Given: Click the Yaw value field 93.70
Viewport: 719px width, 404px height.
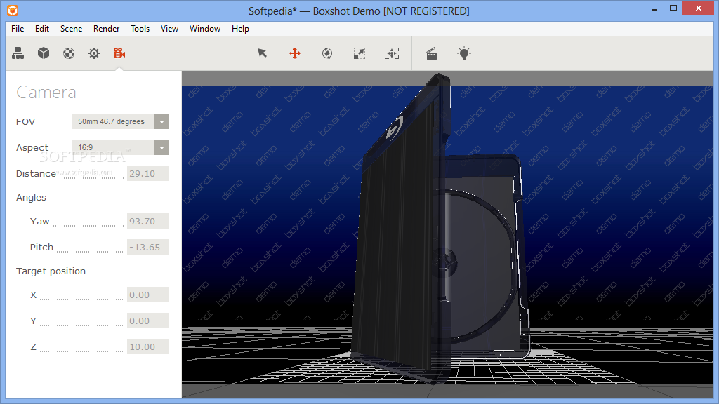Looking at the screenshot, I should pyautogui.click(x=147, y=221).
